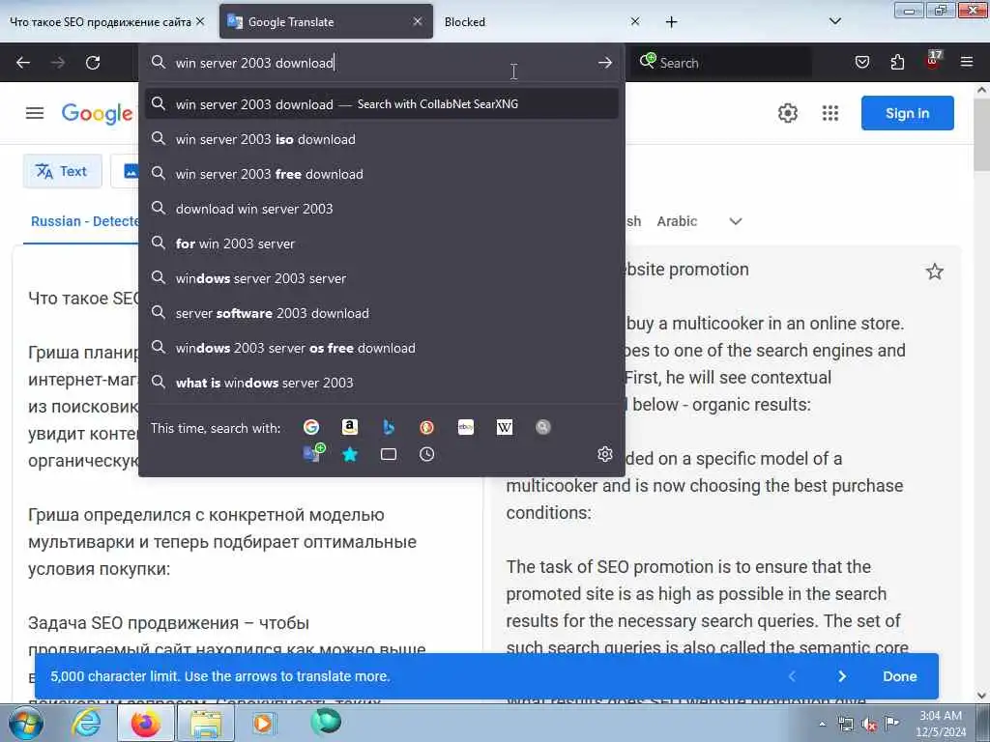Open Google Translate settings gear

pos(787,113)
